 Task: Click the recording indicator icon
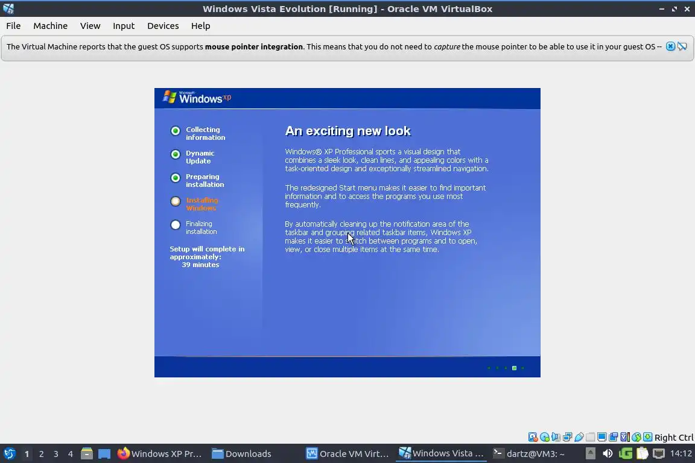(613, 437)
